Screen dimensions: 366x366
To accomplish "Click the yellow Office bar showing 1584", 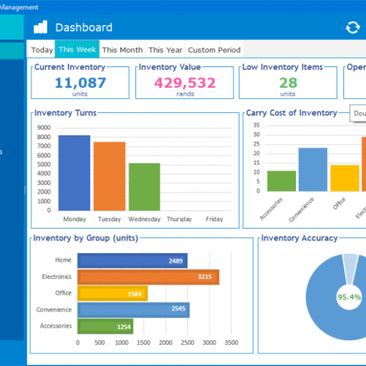I will click(x=112, y=293).
